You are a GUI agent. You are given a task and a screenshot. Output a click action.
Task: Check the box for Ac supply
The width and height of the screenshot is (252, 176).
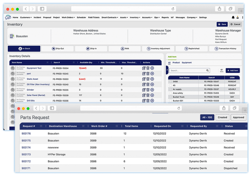tap(171, 89)
